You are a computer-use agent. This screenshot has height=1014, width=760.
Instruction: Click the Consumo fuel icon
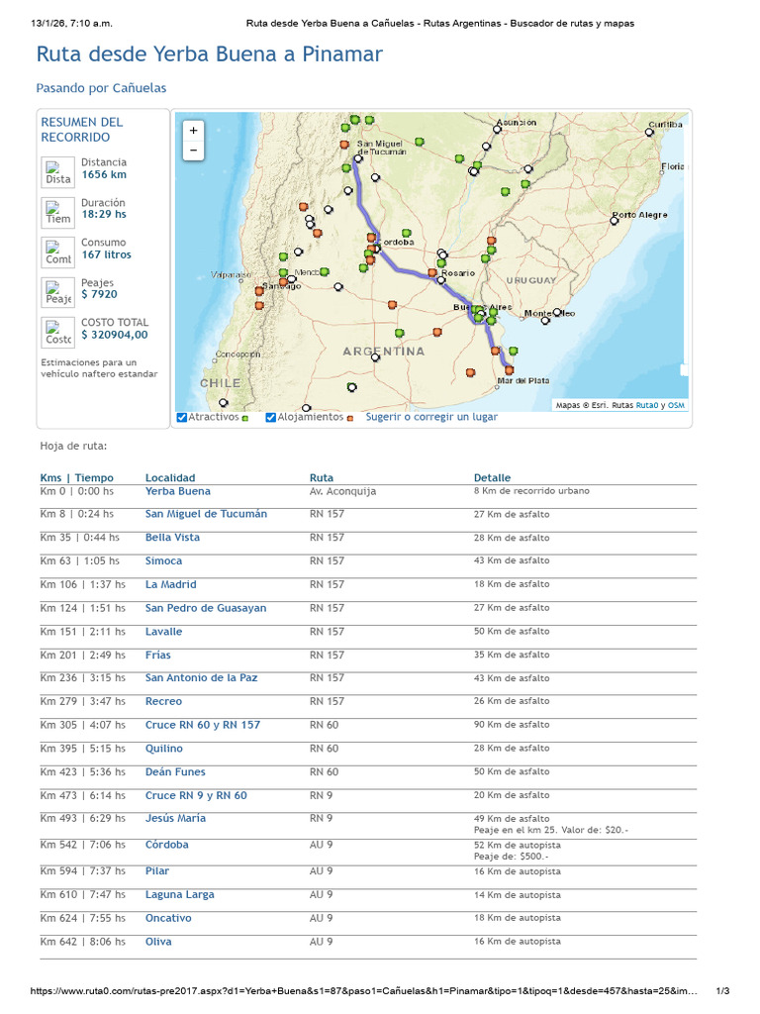pyautogui.click(x=57, y=253)
